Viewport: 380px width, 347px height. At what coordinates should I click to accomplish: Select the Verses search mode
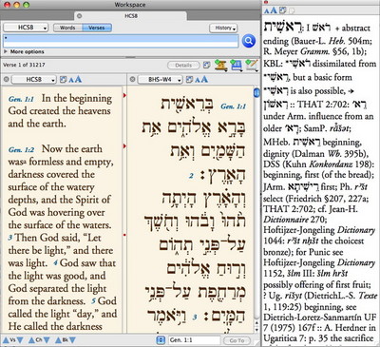[x=97, y=28]
